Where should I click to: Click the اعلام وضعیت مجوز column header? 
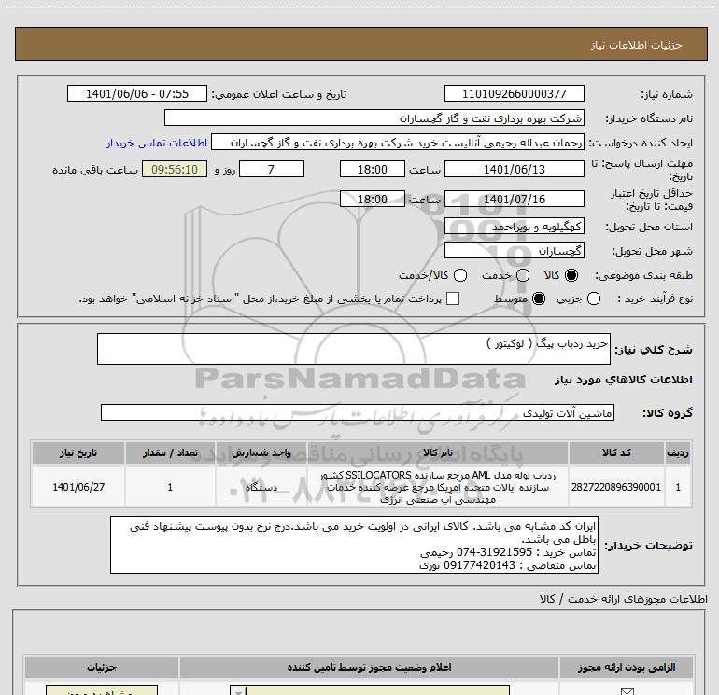click(x=369, y=667)
